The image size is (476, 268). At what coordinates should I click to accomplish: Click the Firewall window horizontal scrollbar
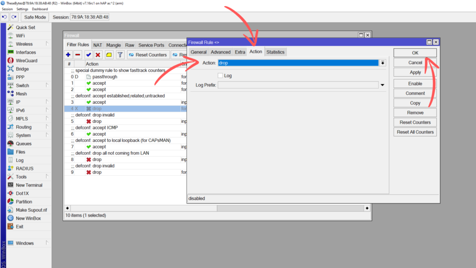tap(126, 208)
